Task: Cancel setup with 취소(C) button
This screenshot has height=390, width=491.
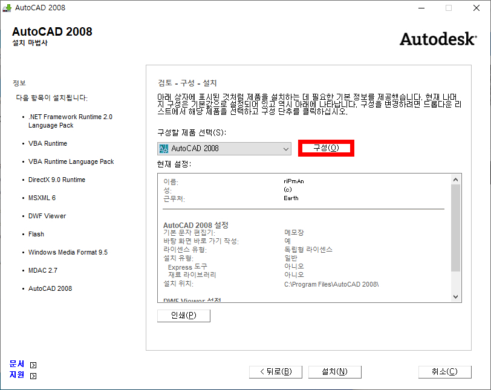Action: [444, 372]
